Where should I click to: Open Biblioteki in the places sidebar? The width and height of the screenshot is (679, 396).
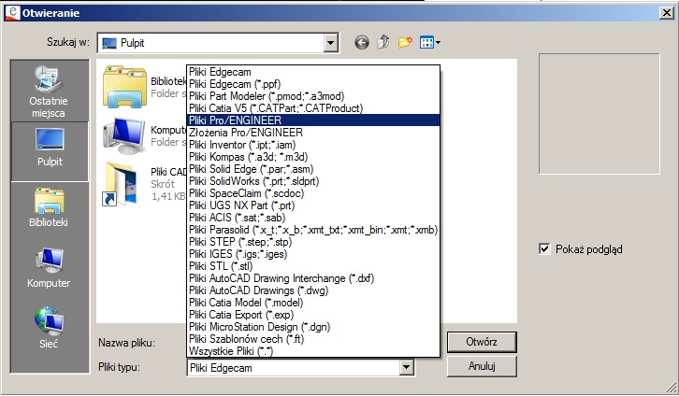tap(49, 207)
